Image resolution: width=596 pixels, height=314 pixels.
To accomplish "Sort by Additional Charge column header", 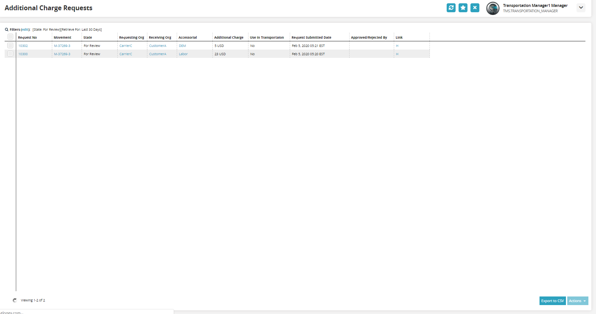I will click(x=229, y=37).
